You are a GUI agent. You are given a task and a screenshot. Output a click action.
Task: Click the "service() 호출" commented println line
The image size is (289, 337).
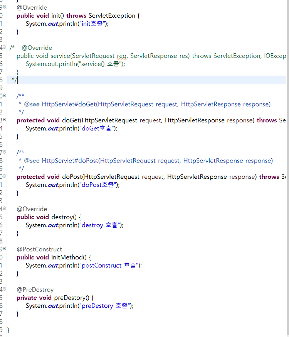coord(75,64)
